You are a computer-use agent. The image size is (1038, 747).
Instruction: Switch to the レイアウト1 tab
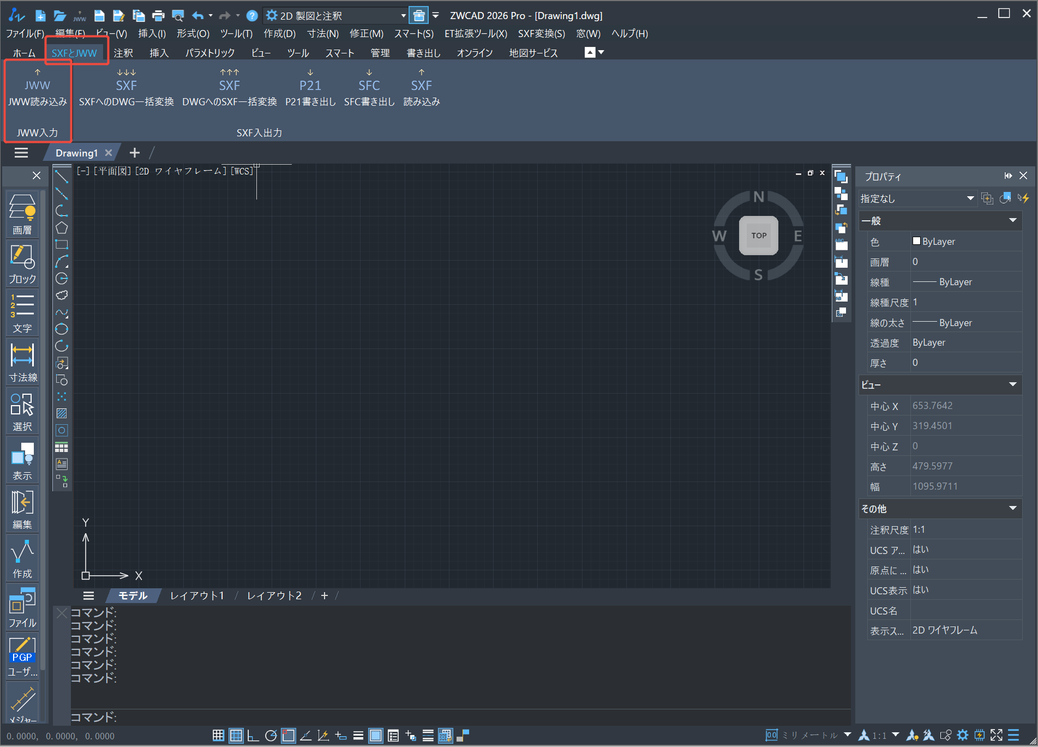click(x=197, y=596)
